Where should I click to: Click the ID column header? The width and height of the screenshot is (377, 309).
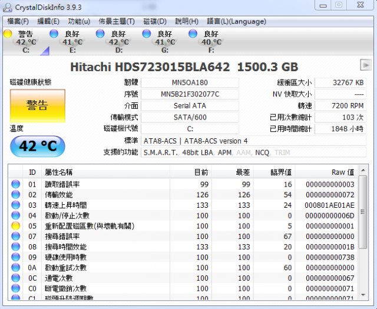point(32,172)
